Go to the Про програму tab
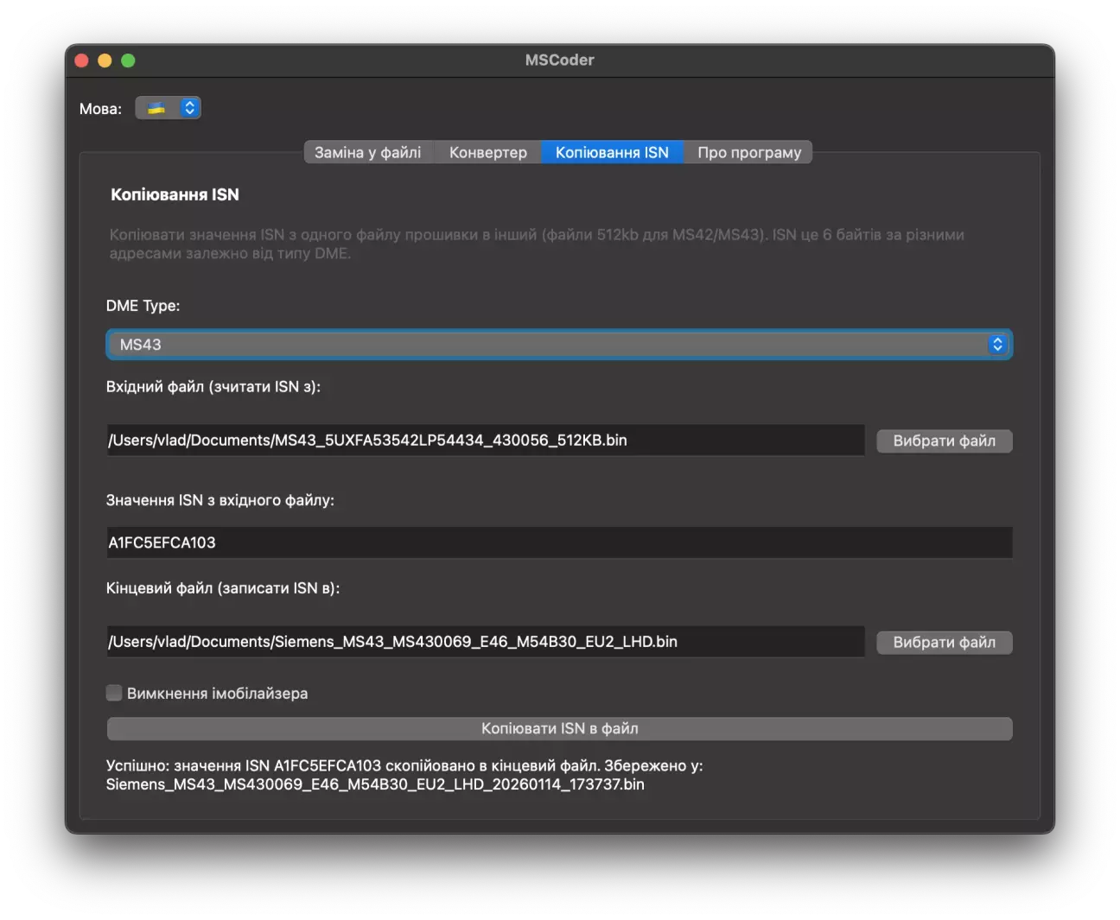This screenshot has height=920, width=1120. click(749, 153)
